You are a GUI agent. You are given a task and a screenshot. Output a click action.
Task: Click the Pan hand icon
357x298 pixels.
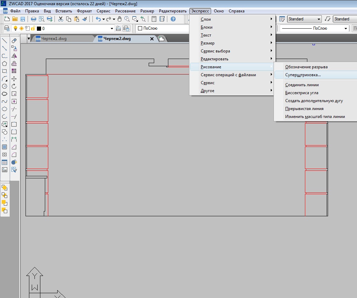[120, 19]
